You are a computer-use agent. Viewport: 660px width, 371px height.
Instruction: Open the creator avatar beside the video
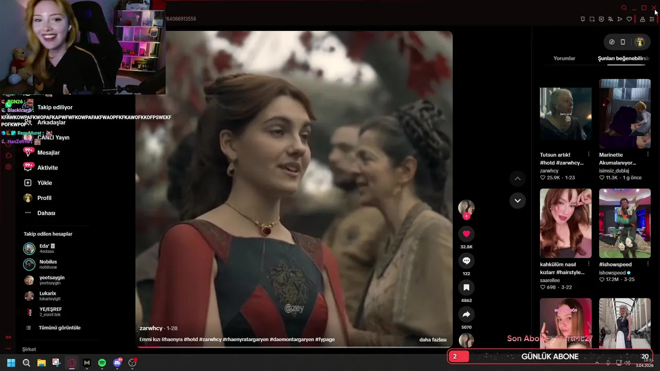click(466, 207)
